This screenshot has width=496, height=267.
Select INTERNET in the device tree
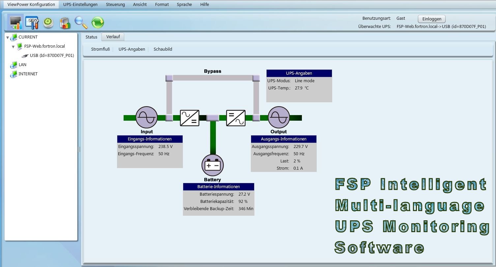point(28,74)
